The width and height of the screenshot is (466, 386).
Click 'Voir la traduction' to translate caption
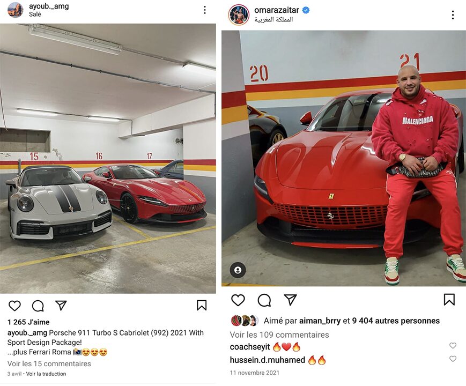(46, 374)
